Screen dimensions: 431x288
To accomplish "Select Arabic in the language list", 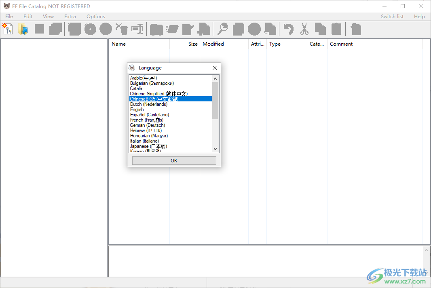I will tap(171, 78).
